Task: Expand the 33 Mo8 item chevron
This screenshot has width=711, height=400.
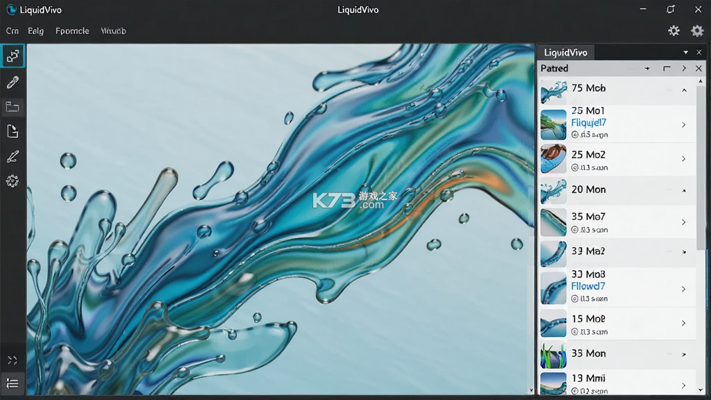Action: point(684,289)
